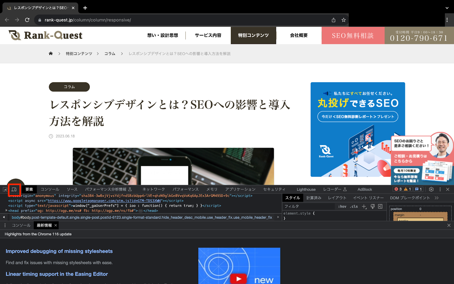The image size is (454, 284).
Task: Switch to the ソース tab
Action: [x=72, y=189]
